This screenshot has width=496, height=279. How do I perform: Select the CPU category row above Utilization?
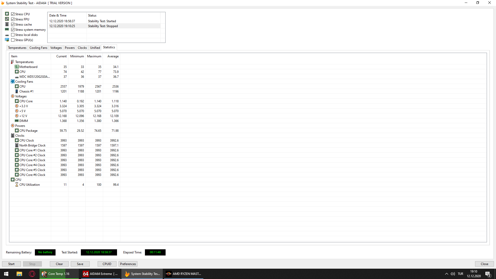pyautogui.click(x=18, y=180)
